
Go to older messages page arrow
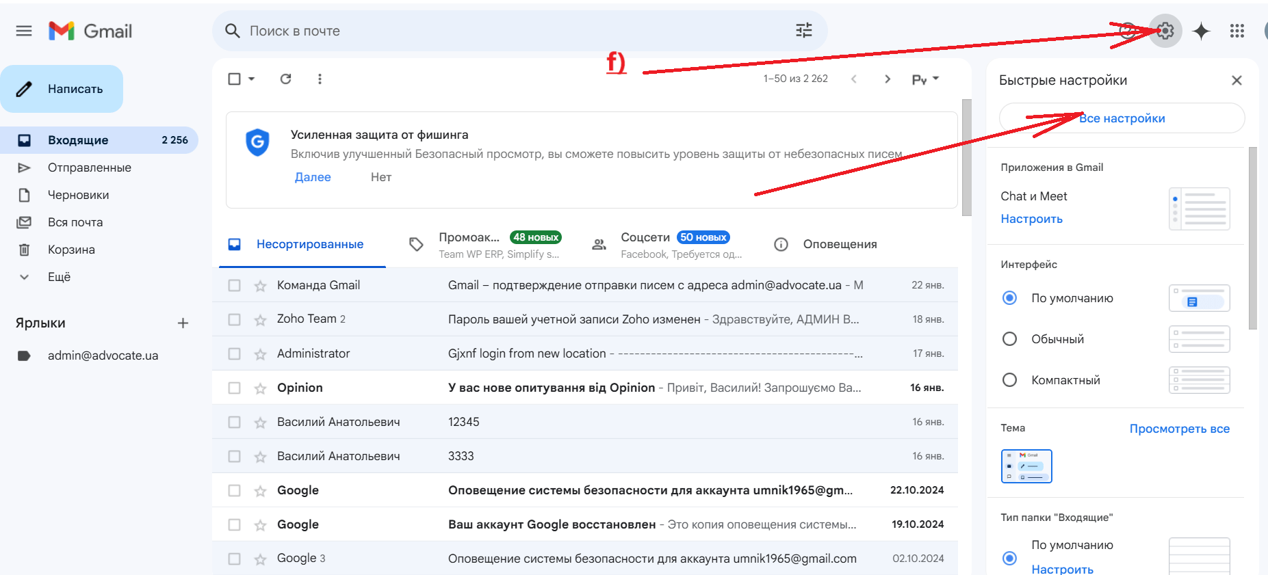click(x=888, y=79)
